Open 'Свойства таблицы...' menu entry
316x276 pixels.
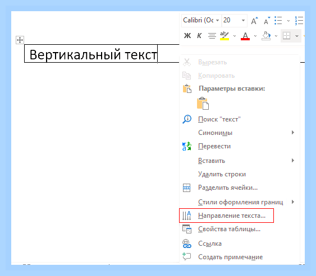coord(240,229)
